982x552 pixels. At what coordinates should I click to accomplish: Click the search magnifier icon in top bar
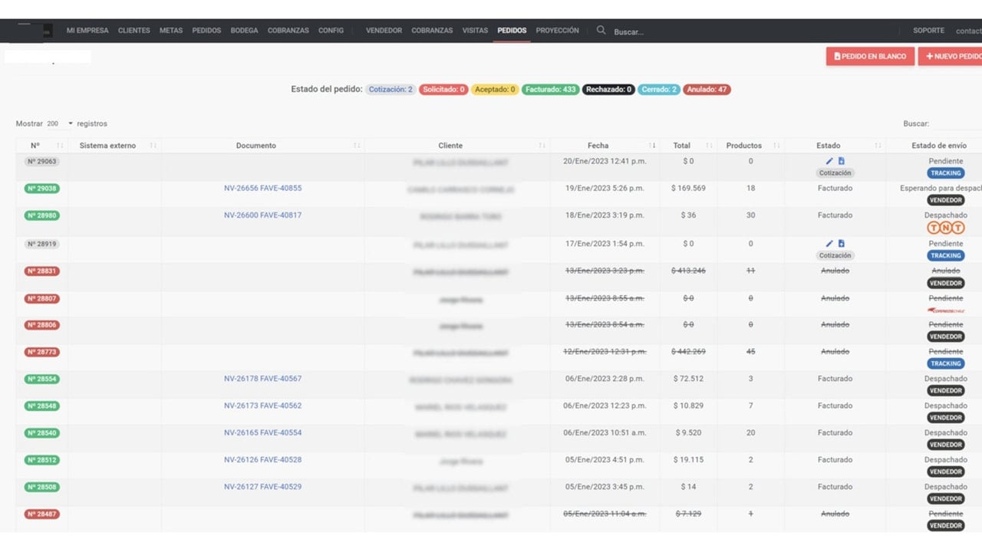601,31
